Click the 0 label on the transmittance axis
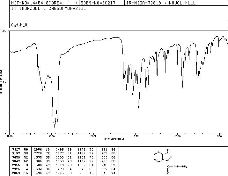Screen dimensions: 228x176 click(x=5, y=133)
